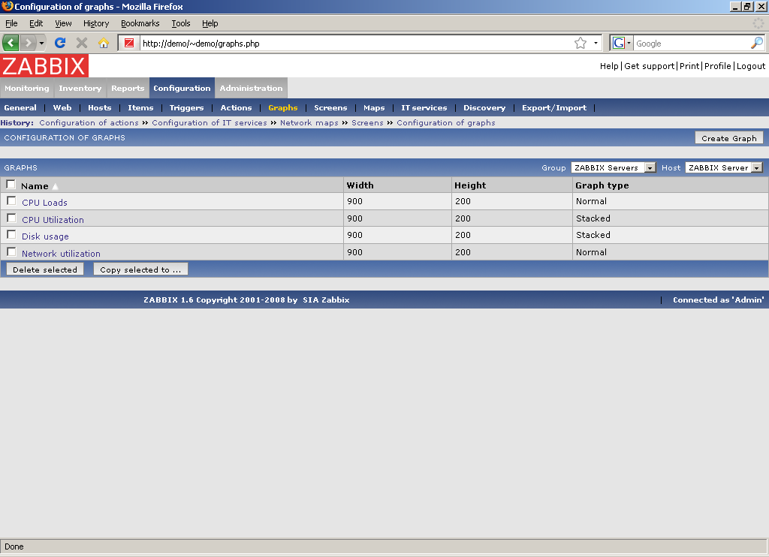Image resolution: width=769 pixels, height=557 pixels.
Task: Open the Hosts submenu item
Action: coord(100,108)
